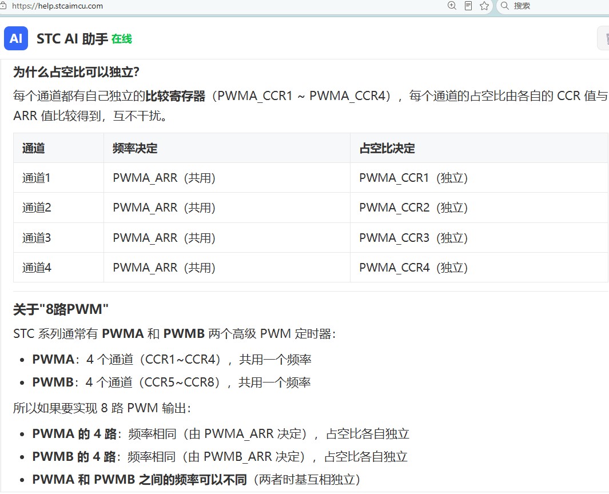
Task: Click bullet PWMA: 4 个通道 (CCR1~CCR4)
Action: (172, 360)
